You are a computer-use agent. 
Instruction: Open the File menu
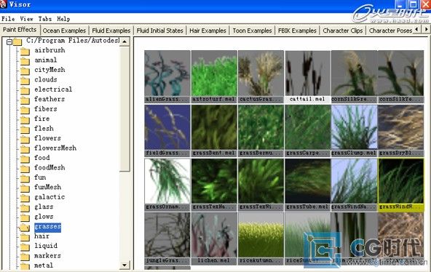point(8,19)
